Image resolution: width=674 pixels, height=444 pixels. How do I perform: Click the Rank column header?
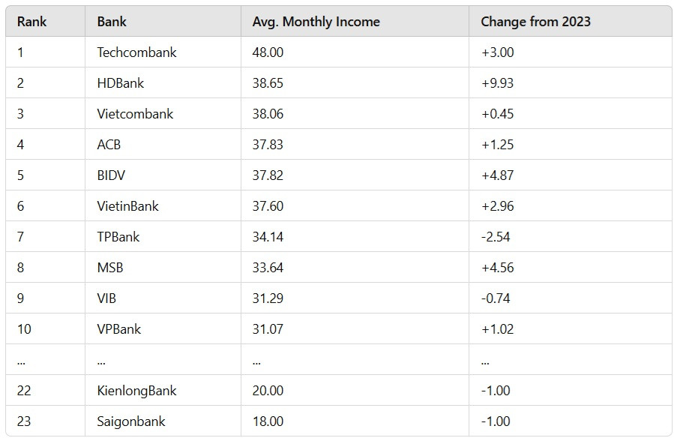[x=31, y=22]
